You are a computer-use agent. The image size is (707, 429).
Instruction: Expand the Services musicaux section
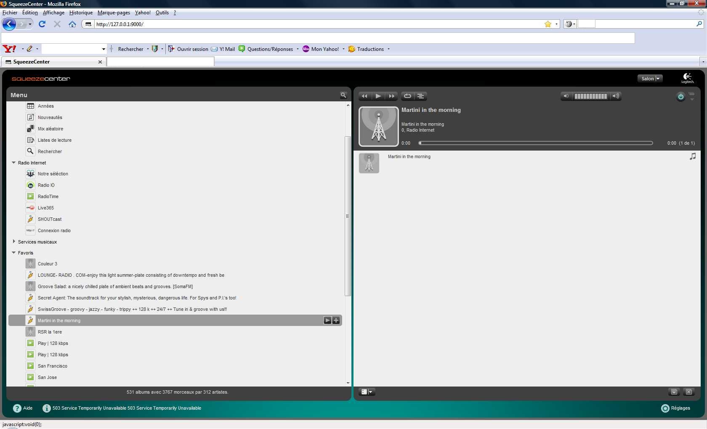(x=14, y=242)
